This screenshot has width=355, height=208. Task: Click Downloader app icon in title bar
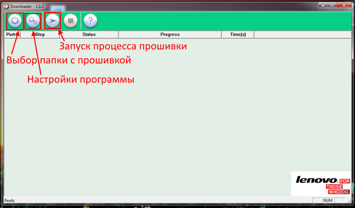(6, 6)
